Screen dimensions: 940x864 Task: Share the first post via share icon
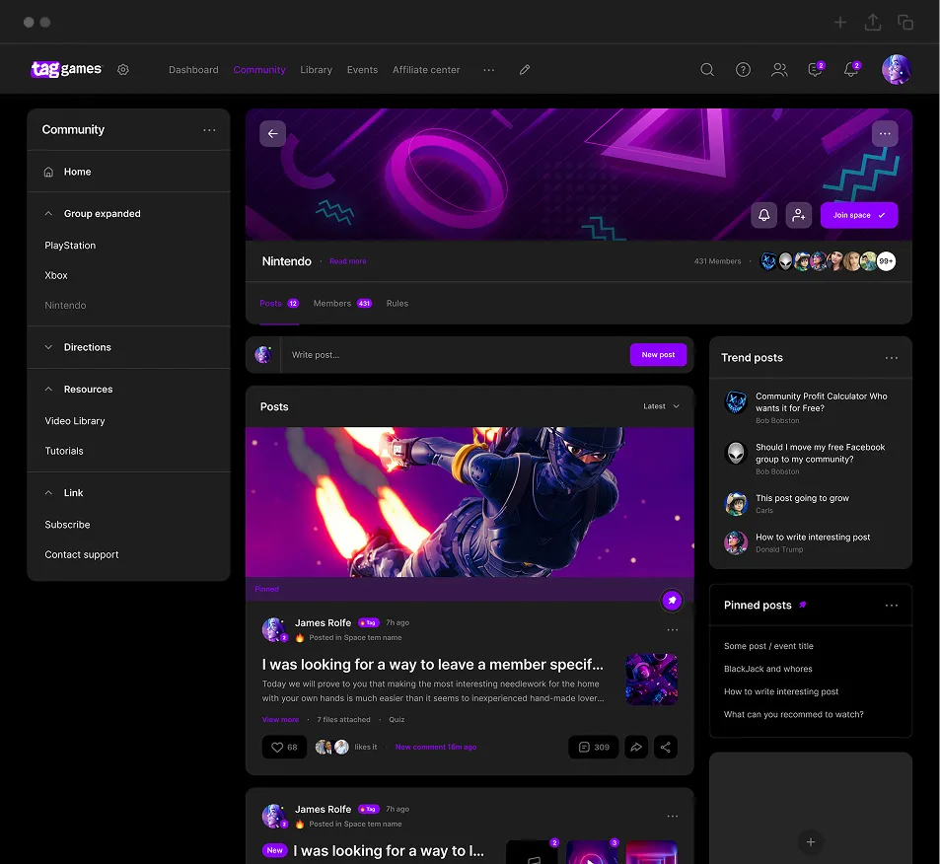666,748
